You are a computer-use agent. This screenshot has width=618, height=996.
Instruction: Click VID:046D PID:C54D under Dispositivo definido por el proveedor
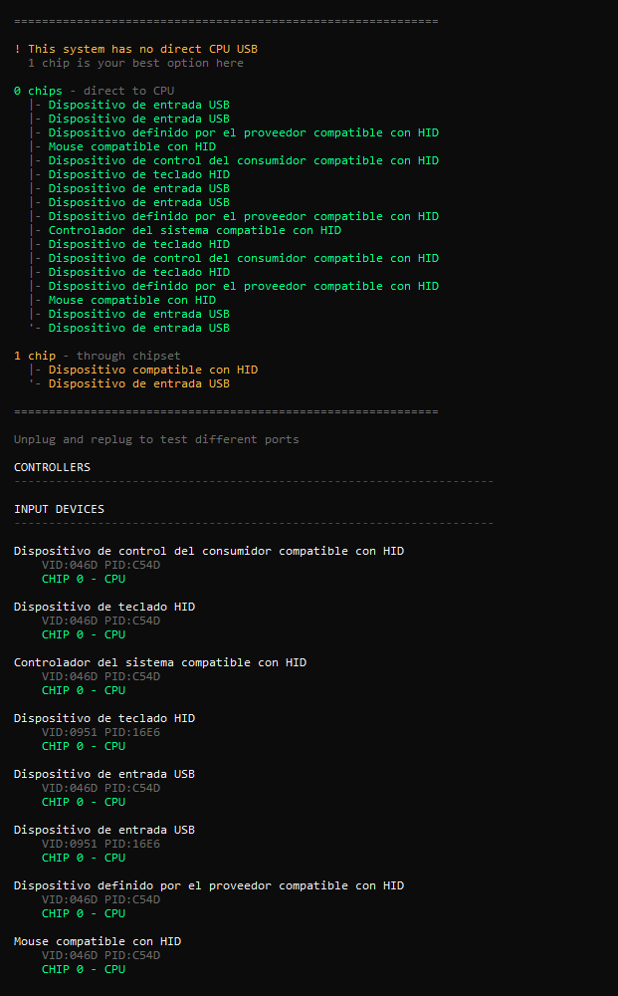point(101,900)
